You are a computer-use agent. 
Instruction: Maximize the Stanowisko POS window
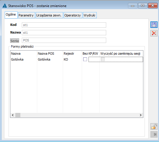[x=142, y=6]
